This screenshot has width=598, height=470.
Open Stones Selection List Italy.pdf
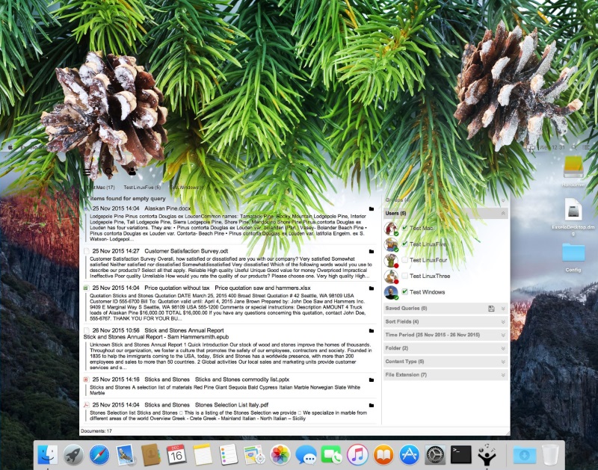tap(232, 405)
